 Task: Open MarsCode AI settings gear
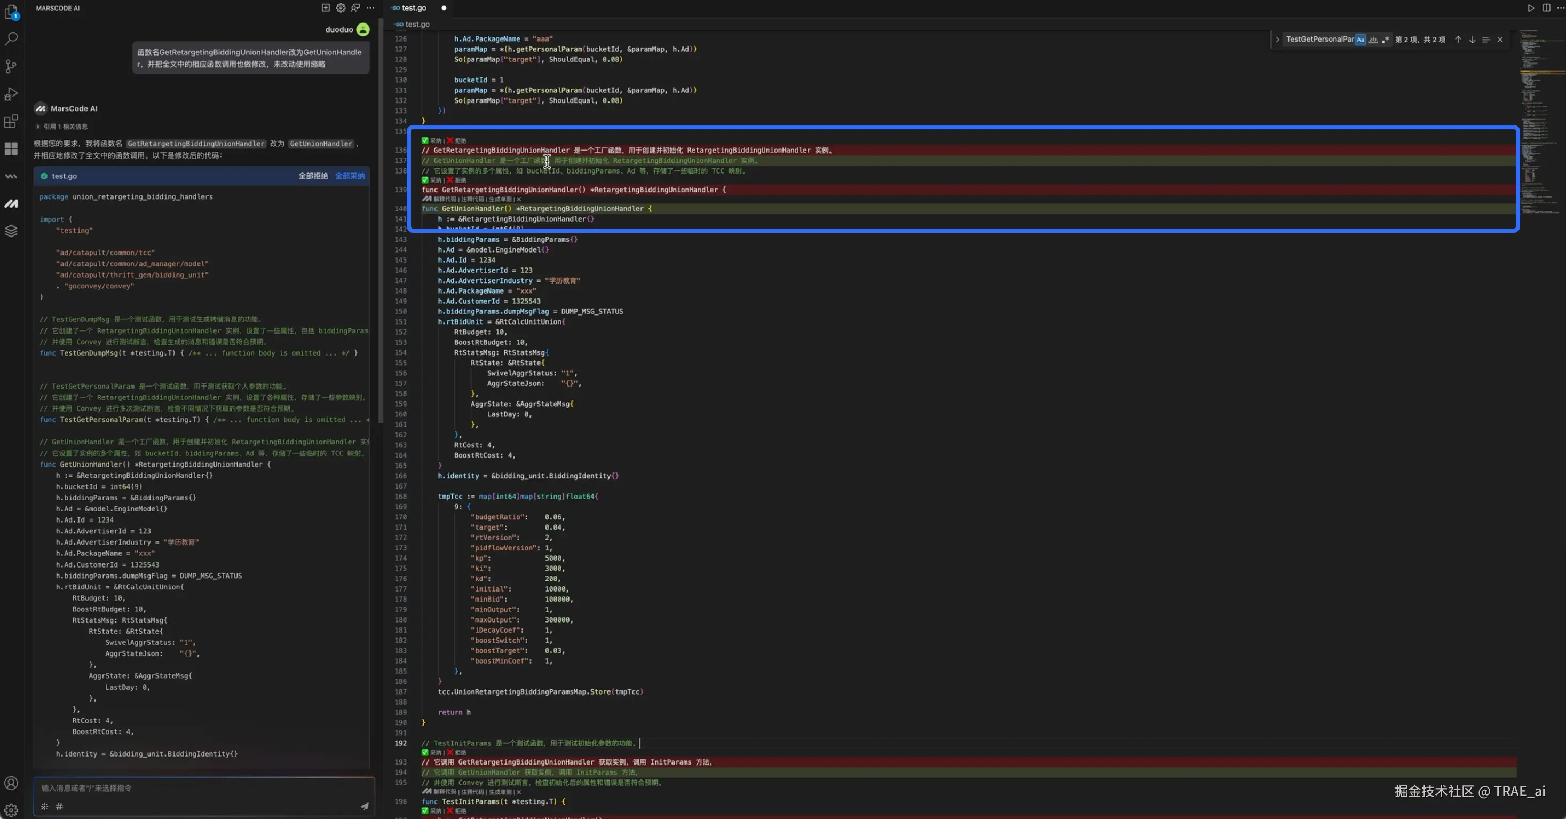point(341,8)
